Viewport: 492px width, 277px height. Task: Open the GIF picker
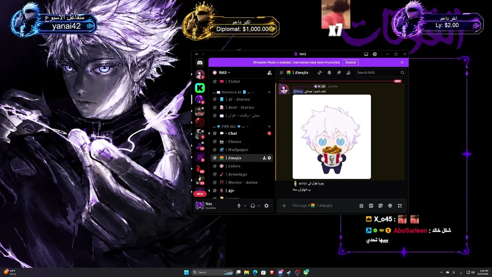(371, 206)
